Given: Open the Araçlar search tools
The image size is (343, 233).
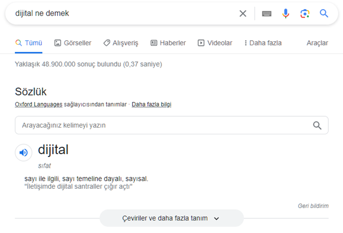Looking at the screenshot, I should point(317,43).
